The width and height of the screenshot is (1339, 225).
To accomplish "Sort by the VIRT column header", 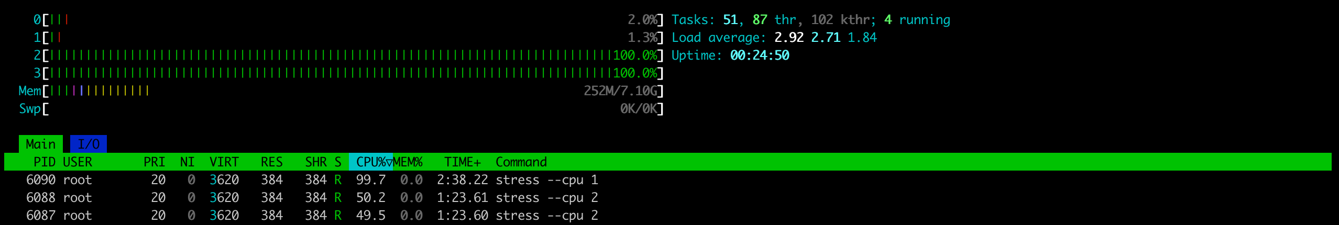I will click(224, 162).
